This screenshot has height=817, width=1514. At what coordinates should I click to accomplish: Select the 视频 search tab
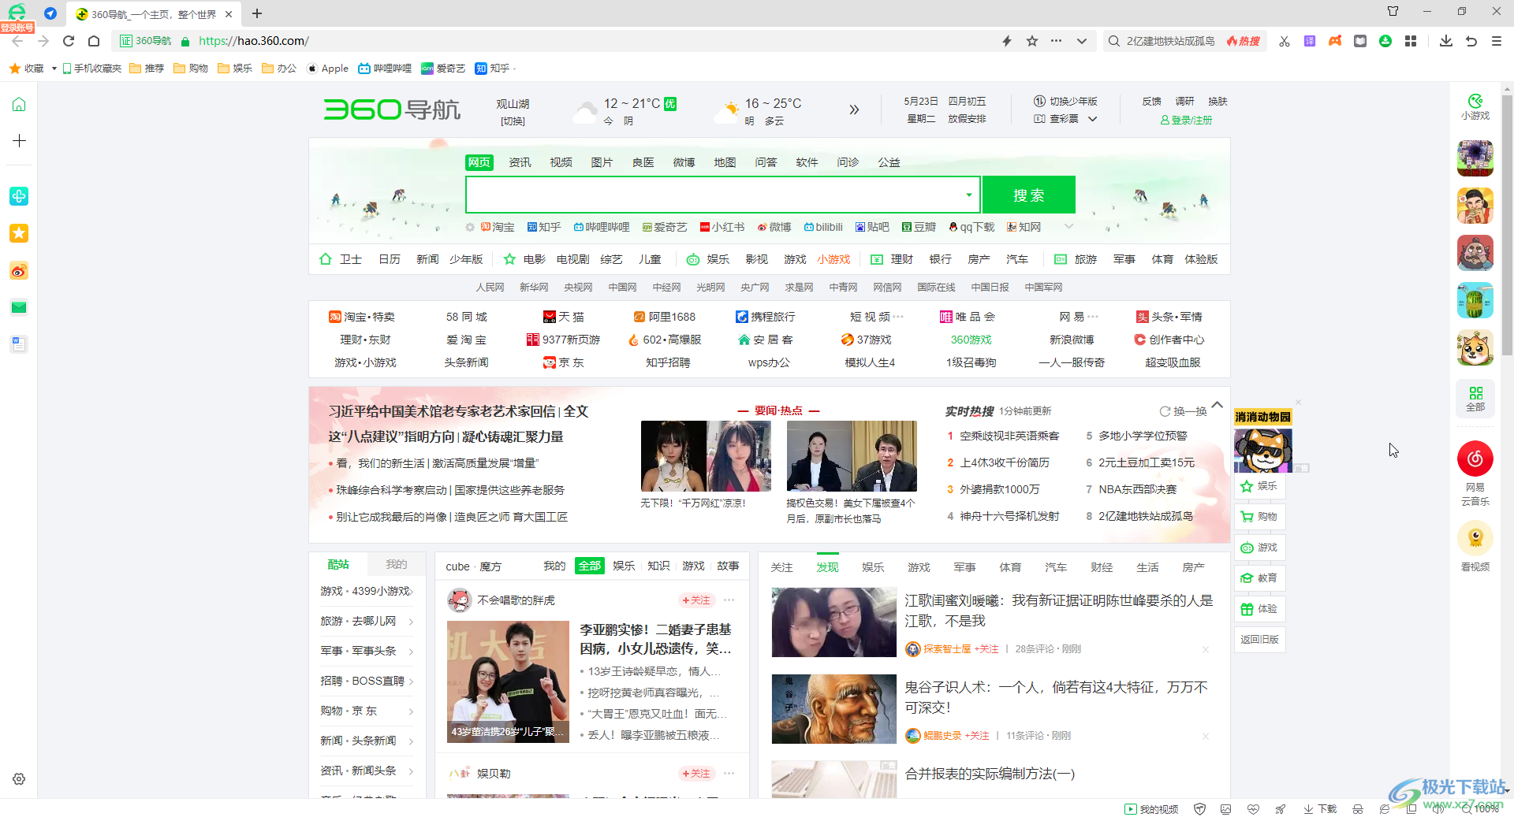pos(561,162)
